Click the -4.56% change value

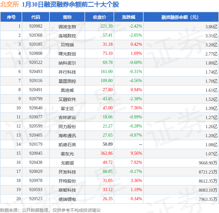[135, 81]
